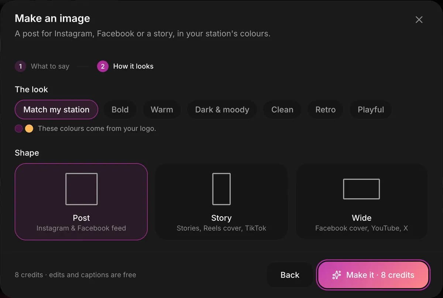Choose the Dark & moody look
The width and height of the screenshot is (443, 298).
click(x=222, y=110)
